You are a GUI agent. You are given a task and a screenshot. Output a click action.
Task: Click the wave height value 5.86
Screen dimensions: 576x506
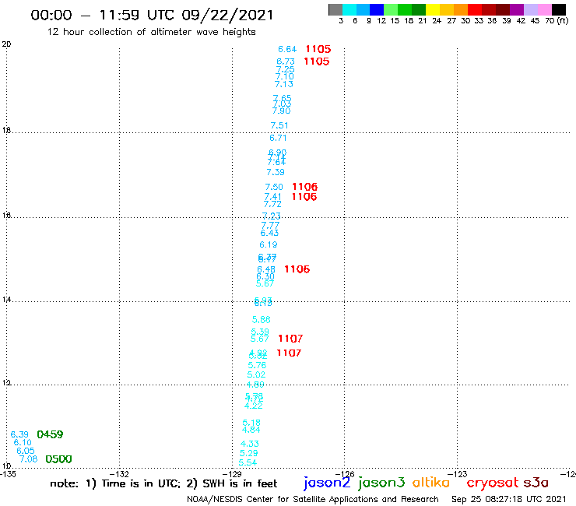(262, 320)
